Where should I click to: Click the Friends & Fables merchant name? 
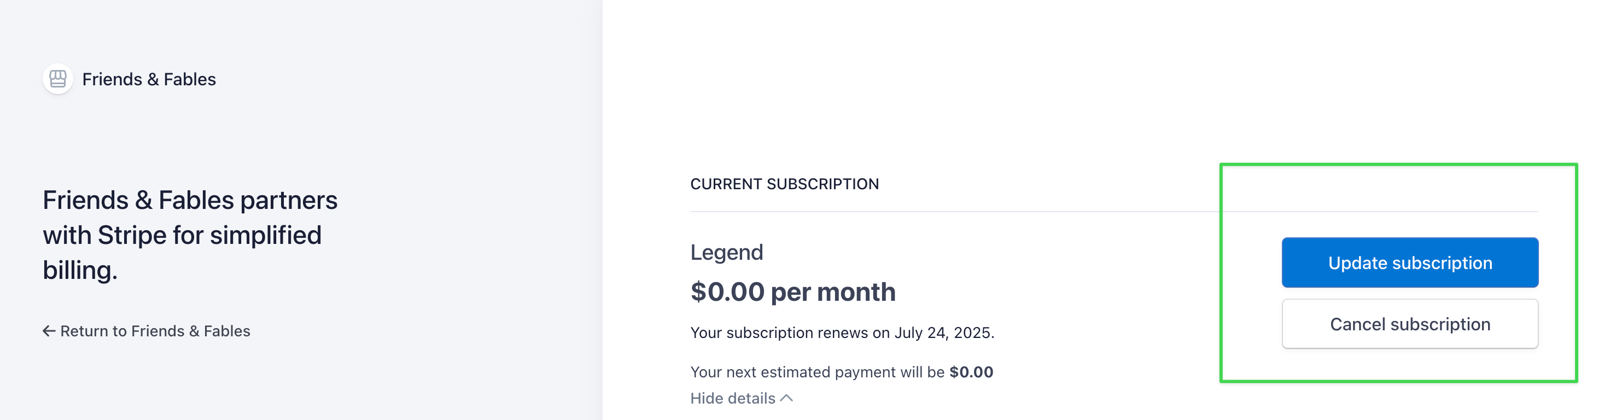[x=149, y=79]
